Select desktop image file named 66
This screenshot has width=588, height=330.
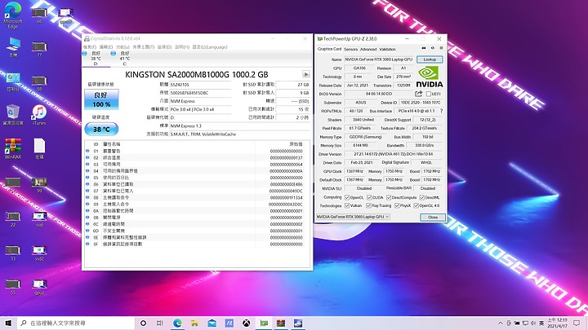(x=39, y=15)
